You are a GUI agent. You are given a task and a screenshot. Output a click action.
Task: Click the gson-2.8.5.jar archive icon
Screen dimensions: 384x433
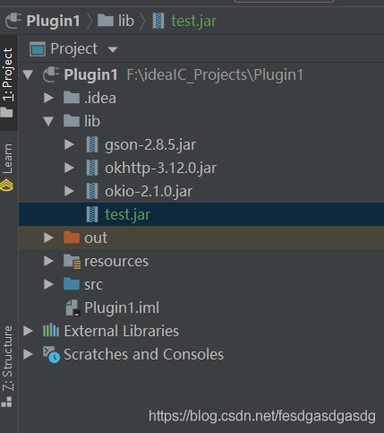(x=92, y=144)
